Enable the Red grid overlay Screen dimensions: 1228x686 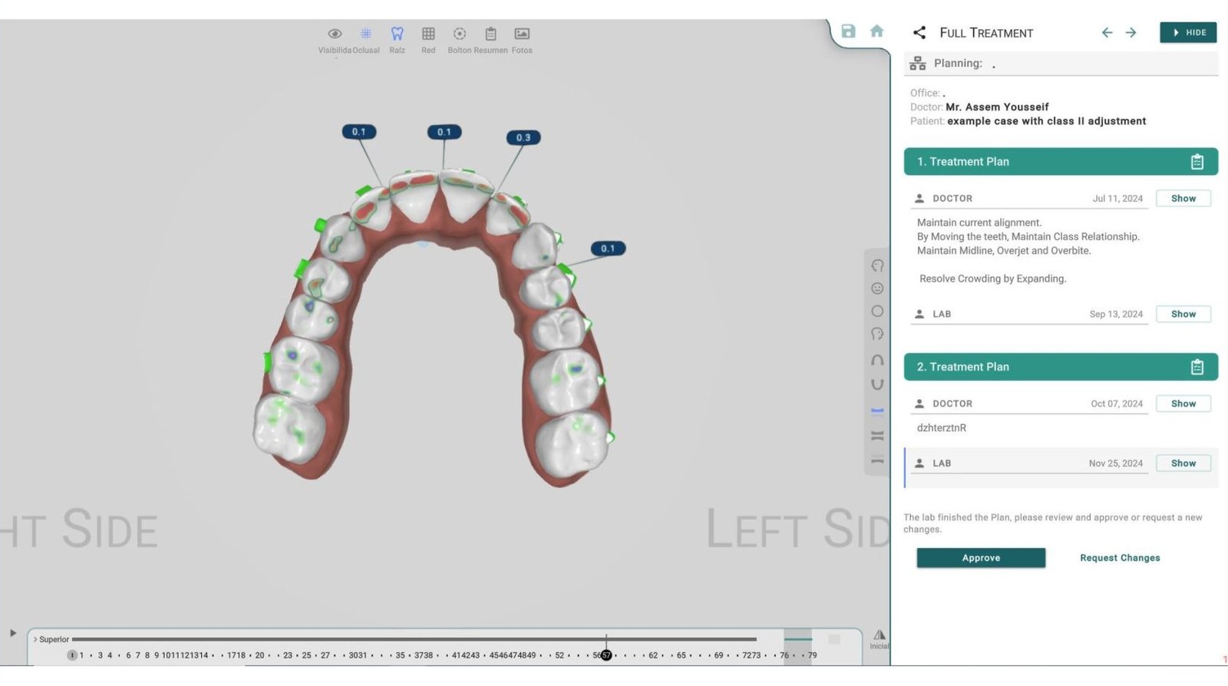click(428, 35)
